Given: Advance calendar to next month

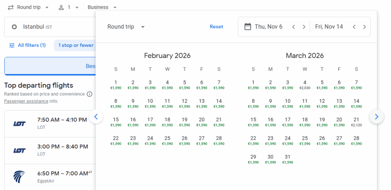Looking at the screenshot, I should point(376,117).
